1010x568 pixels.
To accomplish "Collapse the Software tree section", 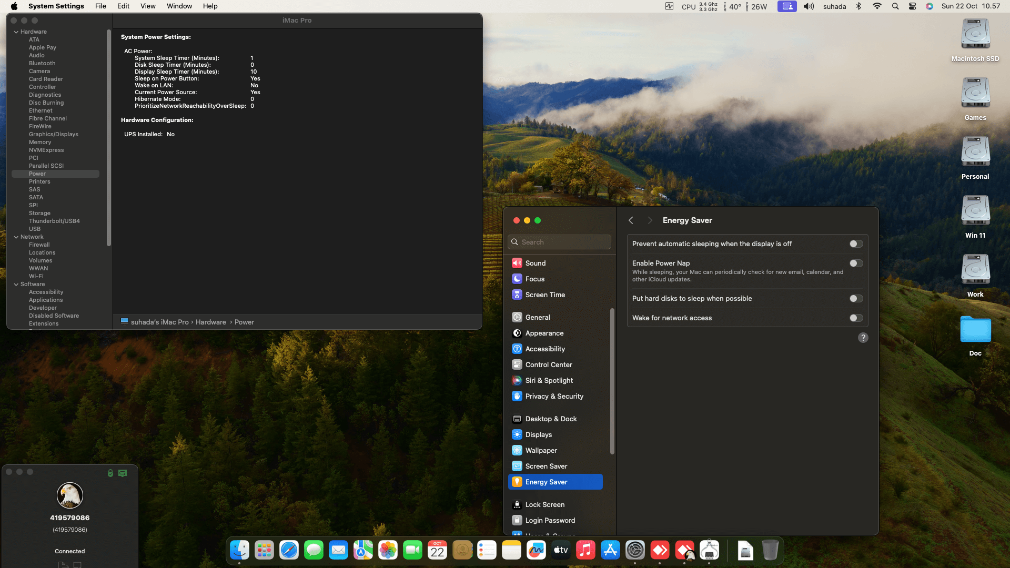I will (16, 285).
